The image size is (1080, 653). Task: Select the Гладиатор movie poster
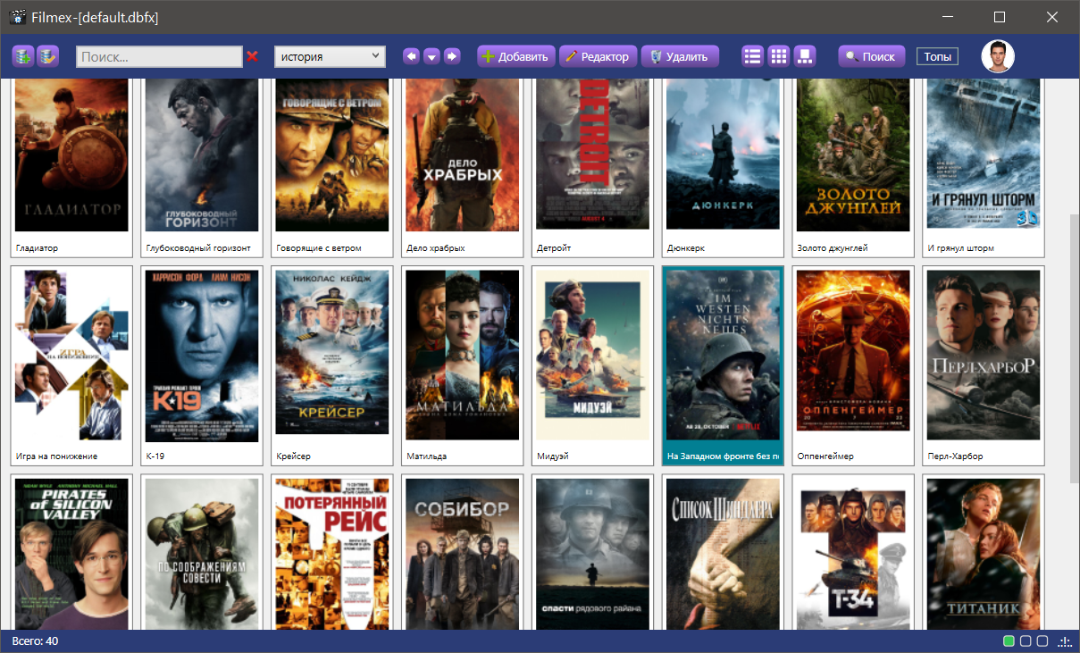point(71,155)
